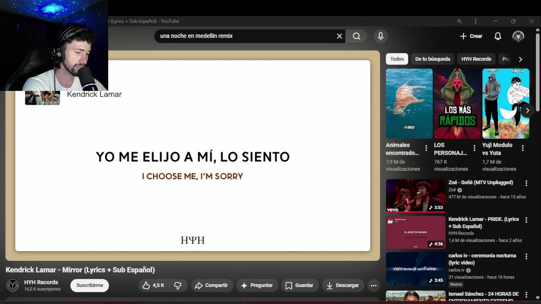Click the Nuevo badge on carlos iv video
This screenshot has height=304, width=541.
456,285
